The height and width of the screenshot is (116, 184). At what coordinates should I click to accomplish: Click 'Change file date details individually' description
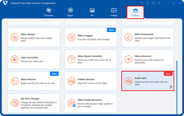tap(39, 105)
